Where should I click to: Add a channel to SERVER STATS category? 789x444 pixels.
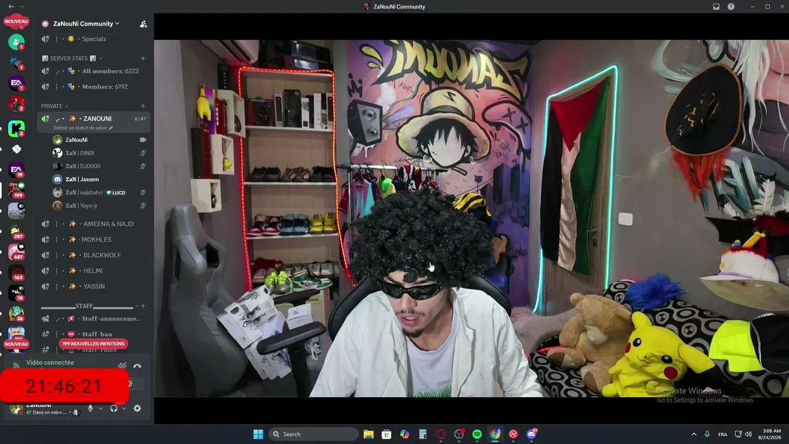143,59
